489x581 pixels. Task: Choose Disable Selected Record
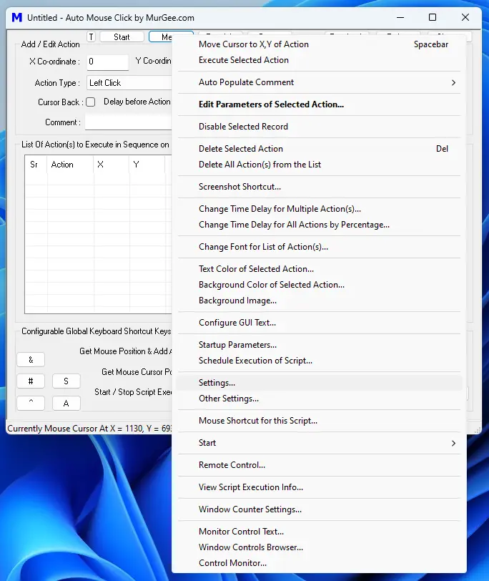(x=319, y=127)
